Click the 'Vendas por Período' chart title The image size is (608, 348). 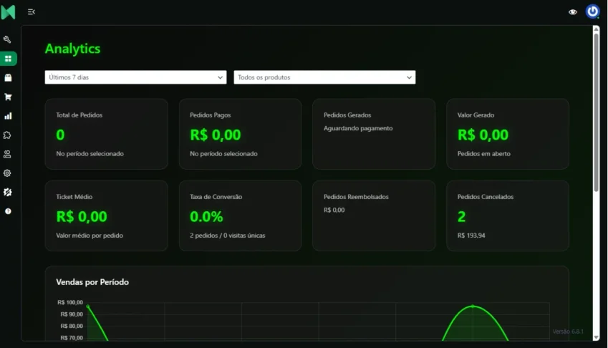click(x=92, y=282)
